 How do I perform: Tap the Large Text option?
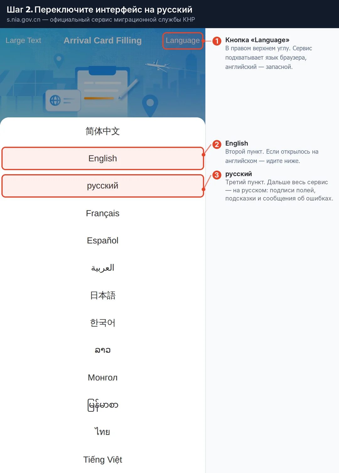(23, 40)
